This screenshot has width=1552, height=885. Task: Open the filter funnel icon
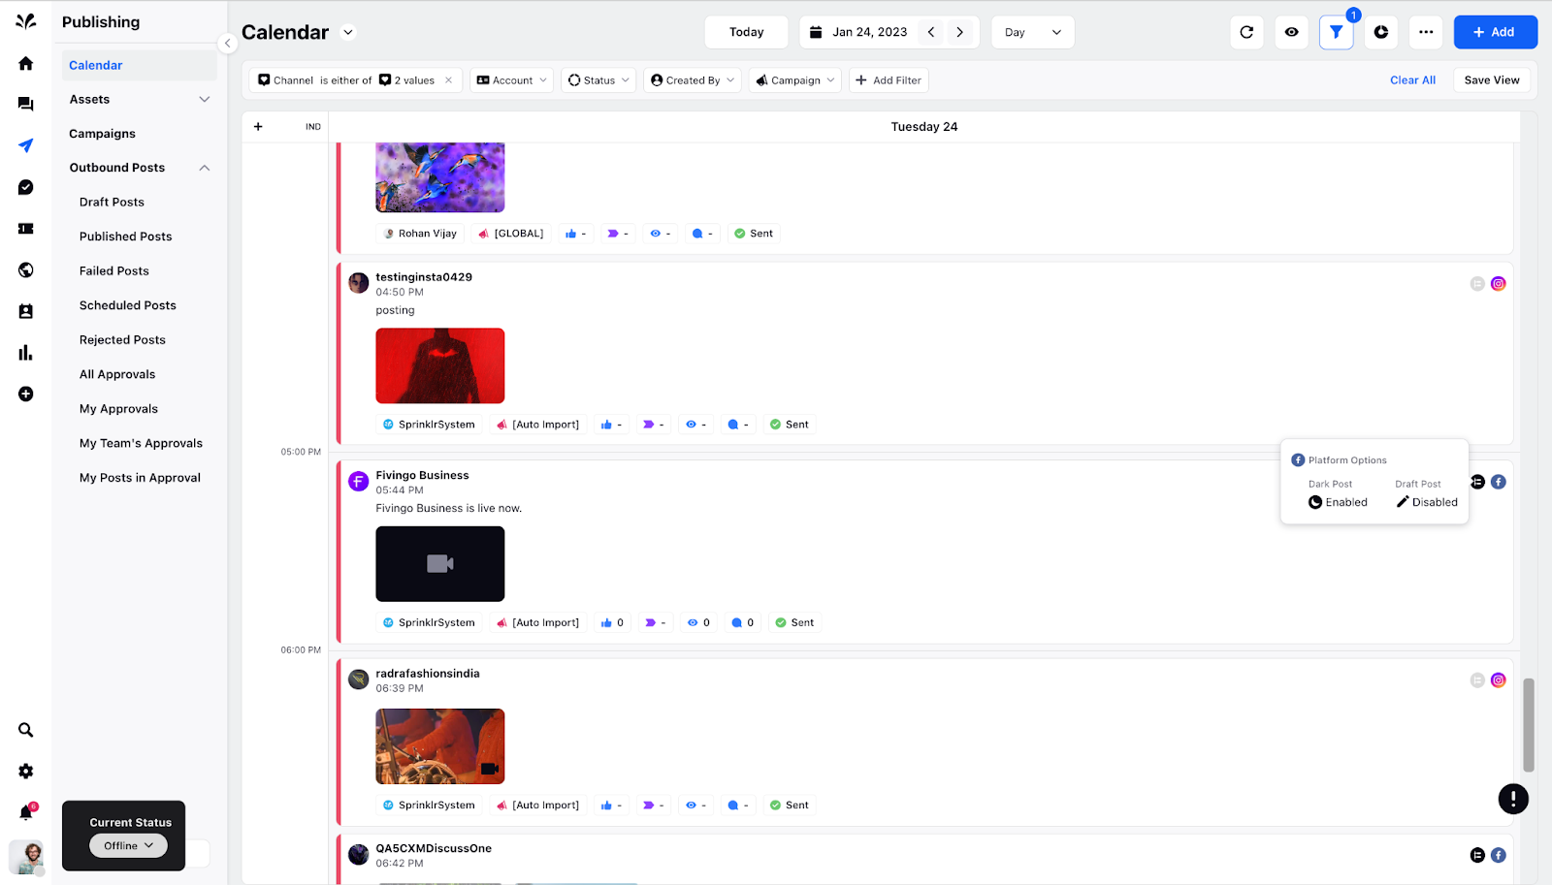1336,32
